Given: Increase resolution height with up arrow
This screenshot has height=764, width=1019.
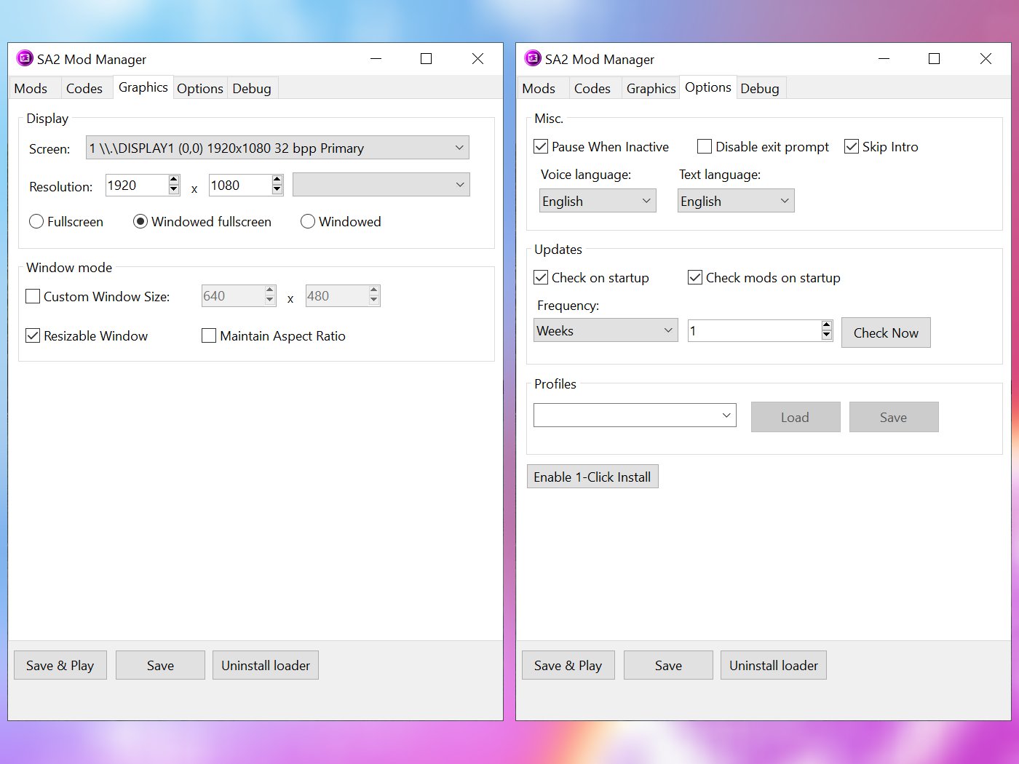Looking at the screenshot, I should point(277,180).
